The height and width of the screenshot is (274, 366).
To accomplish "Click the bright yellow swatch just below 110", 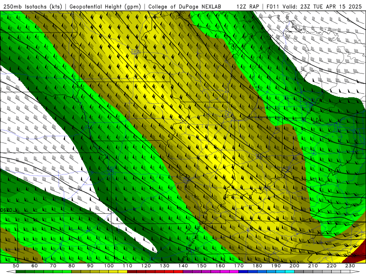I will point(123,272).
